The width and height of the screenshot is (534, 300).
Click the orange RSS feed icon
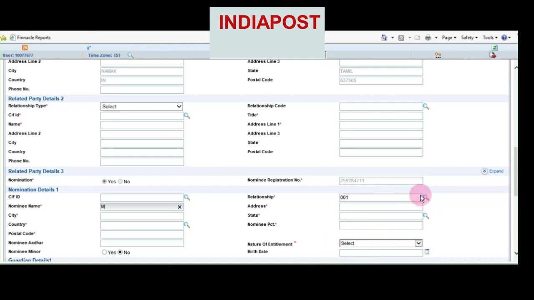tap(25, 48)
